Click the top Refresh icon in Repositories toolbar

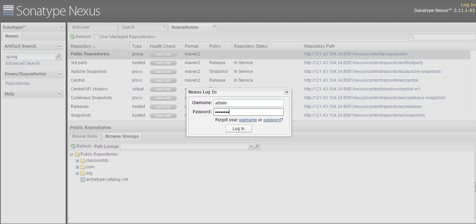tap(72, 37)
